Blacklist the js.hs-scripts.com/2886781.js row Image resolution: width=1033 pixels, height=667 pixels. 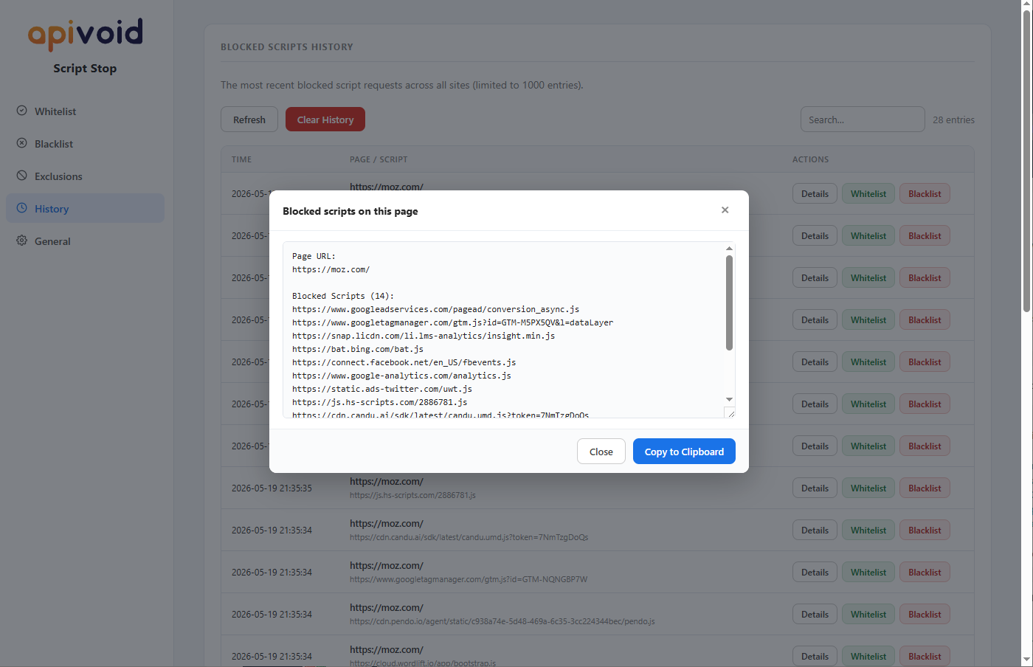tap(925, 488)
